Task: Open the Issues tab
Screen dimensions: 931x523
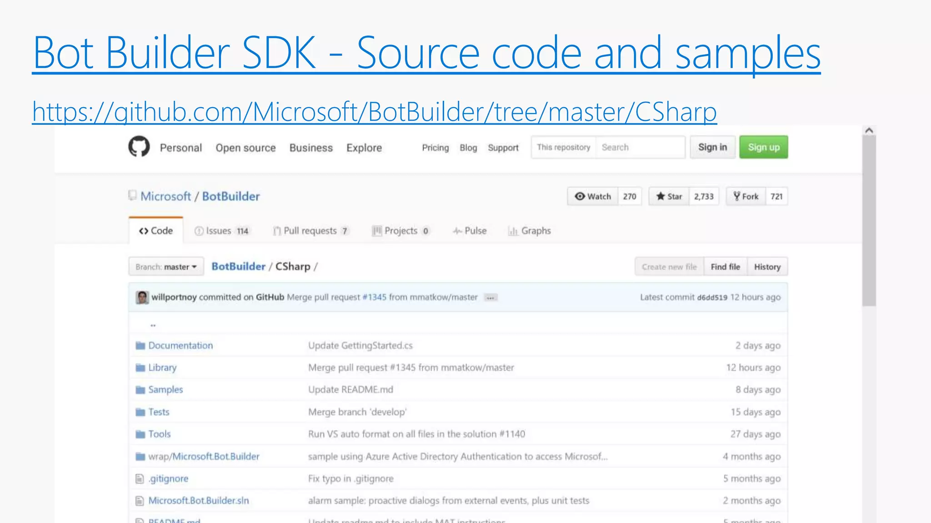Action: (222, 231)
